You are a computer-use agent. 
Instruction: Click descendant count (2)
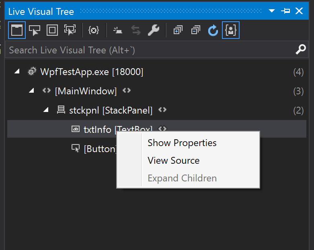[x=298, y=110]
